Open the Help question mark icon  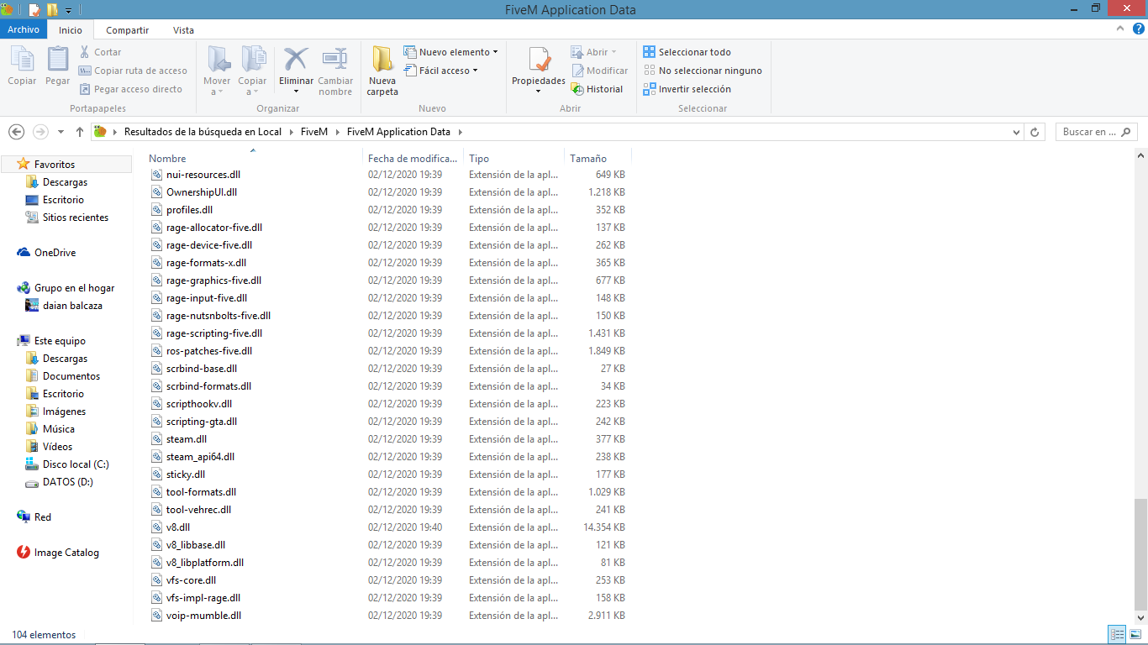(1137, 29)
